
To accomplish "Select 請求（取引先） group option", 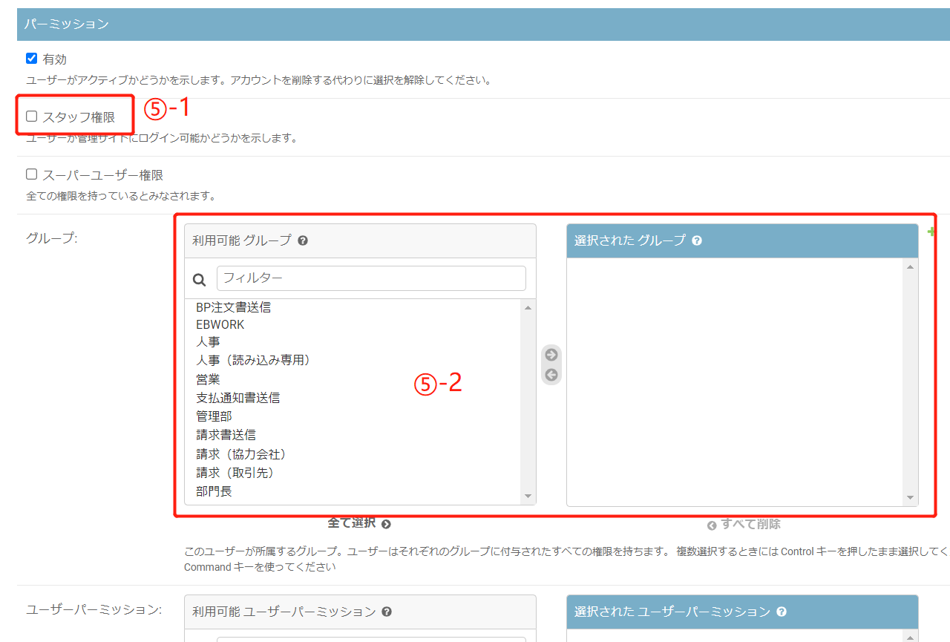I will (240, 472).
